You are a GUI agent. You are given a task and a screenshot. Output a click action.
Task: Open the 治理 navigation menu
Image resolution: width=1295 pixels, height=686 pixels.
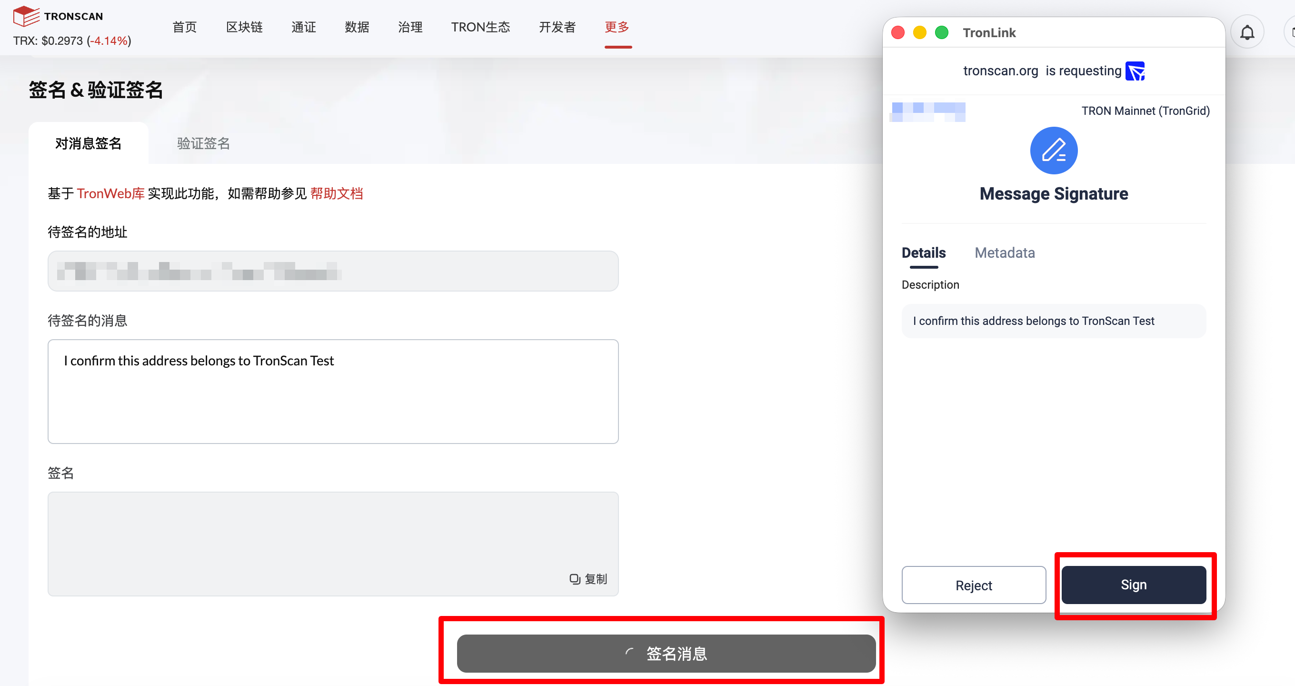point(410,27)
